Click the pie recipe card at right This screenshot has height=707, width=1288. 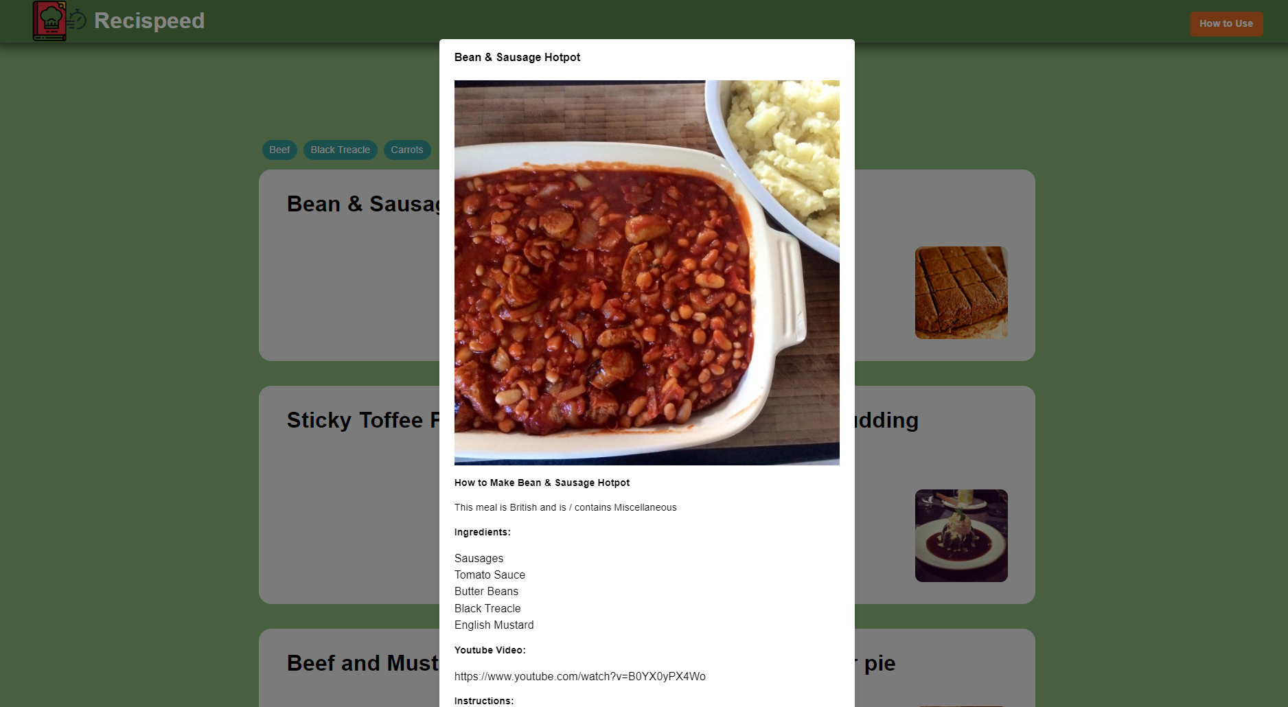click(x=945, y=668)
